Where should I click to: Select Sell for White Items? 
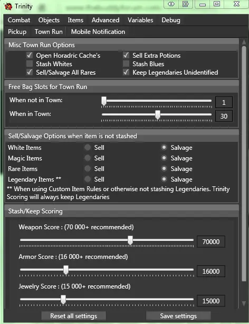click(88, 147)
